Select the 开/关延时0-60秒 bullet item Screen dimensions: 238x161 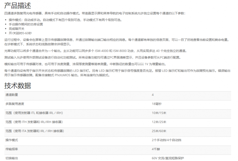click(20, 33)
